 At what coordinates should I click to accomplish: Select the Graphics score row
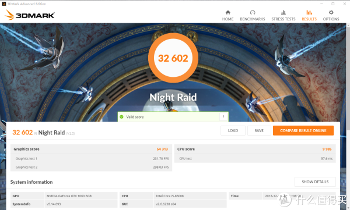tap(91, 149)
